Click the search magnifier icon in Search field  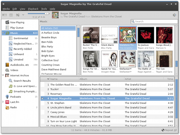click(x=133, y=21)
